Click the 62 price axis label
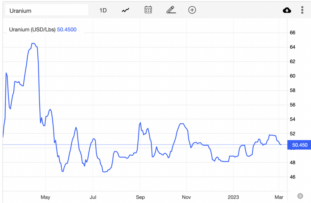Image resolution: width=311 pixels, height=203 pixels. point(292,61)
